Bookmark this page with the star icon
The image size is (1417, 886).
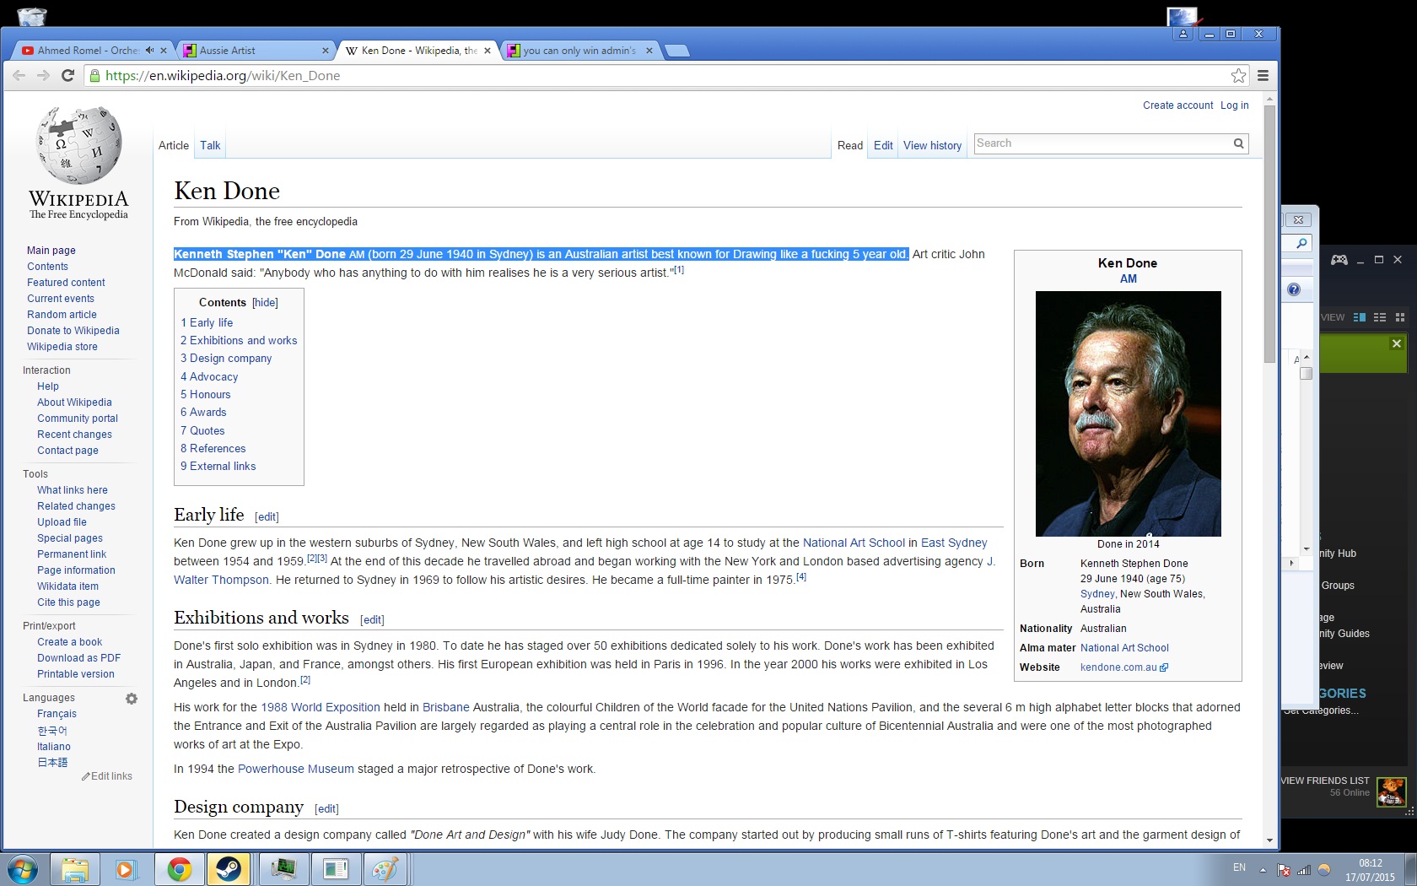point(1237,76)
